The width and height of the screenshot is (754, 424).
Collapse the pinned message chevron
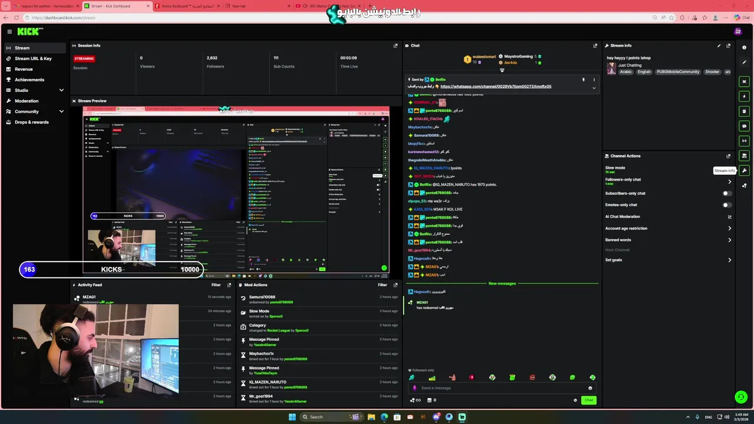pos(594,88)
